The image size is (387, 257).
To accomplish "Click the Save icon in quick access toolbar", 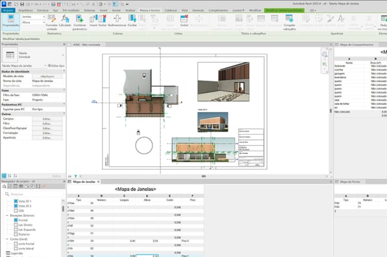I will [22, 4].
